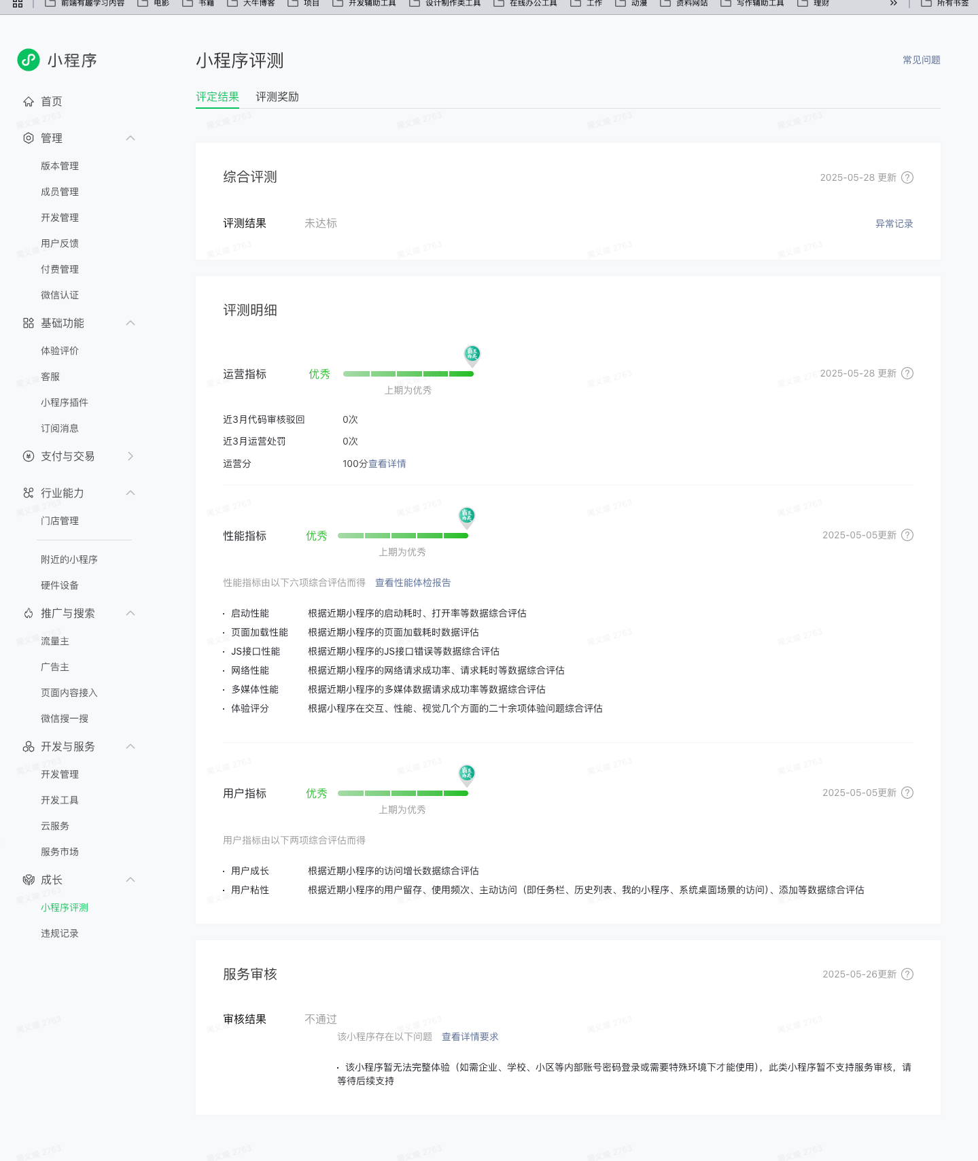978x1161 pixels.
Task: Open 微信搜一搜 in the sidebar
Action: point(65,718)
